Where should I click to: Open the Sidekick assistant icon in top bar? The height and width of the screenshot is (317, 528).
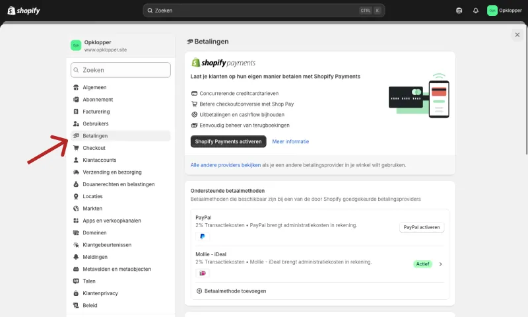tap(459, 11)
